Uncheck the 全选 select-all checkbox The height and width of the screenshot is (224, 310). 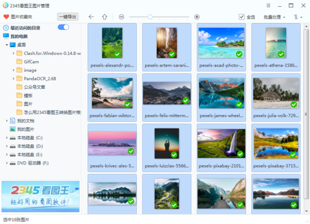point(241,17)
